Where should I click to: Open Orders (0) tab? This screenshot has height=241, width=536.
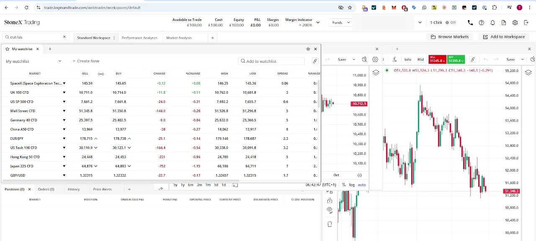click(x=46, y=189)
